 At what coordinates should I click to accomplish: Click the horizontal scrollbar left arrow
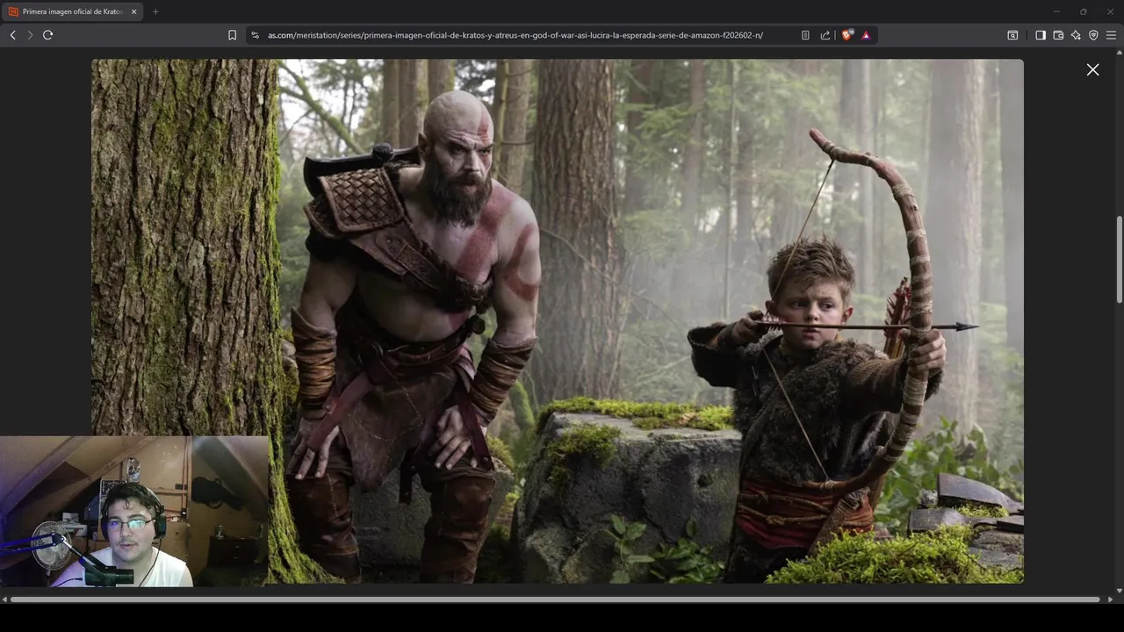coord(4,600)
